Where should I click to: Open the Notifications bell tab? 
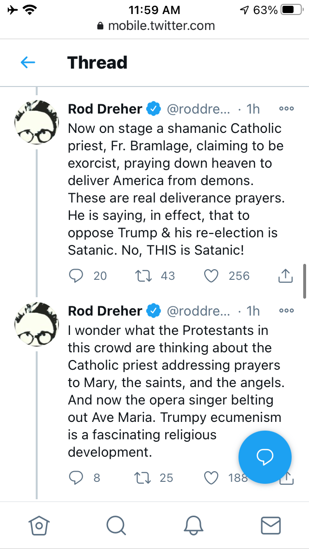coord(194,524)
